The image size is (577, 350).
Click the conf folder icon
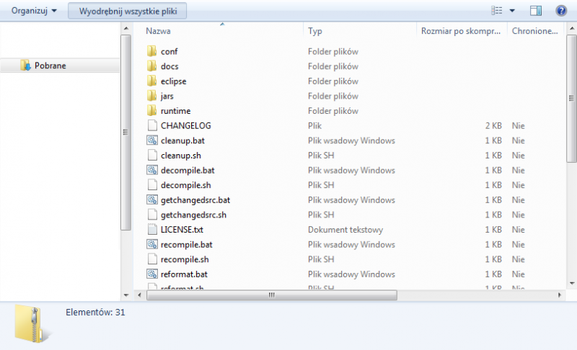[151, 51]
